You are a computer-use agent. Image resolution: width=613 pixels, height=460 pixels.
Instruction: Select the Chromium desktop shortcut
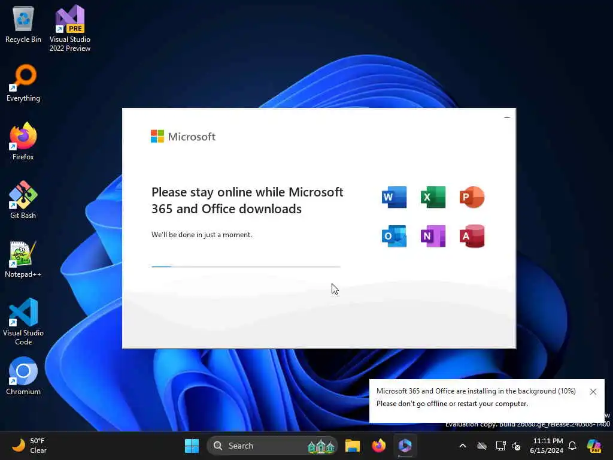point(23,376)
